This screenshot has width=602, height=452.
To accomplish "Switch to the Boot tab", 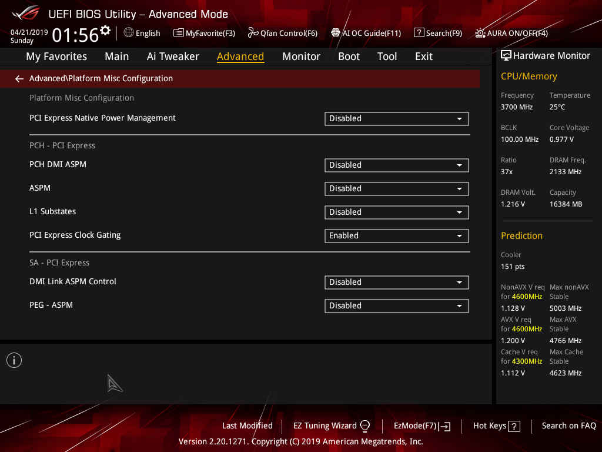I will 349,56.
